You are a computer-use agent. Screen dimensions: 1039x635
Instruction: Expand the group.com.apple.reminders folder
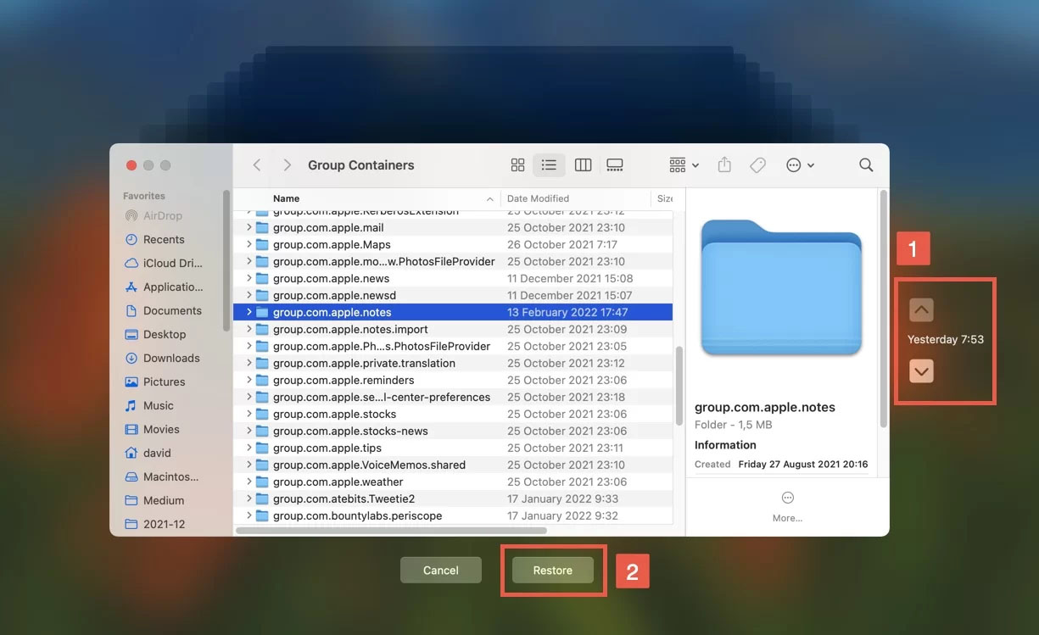point(249,381)
